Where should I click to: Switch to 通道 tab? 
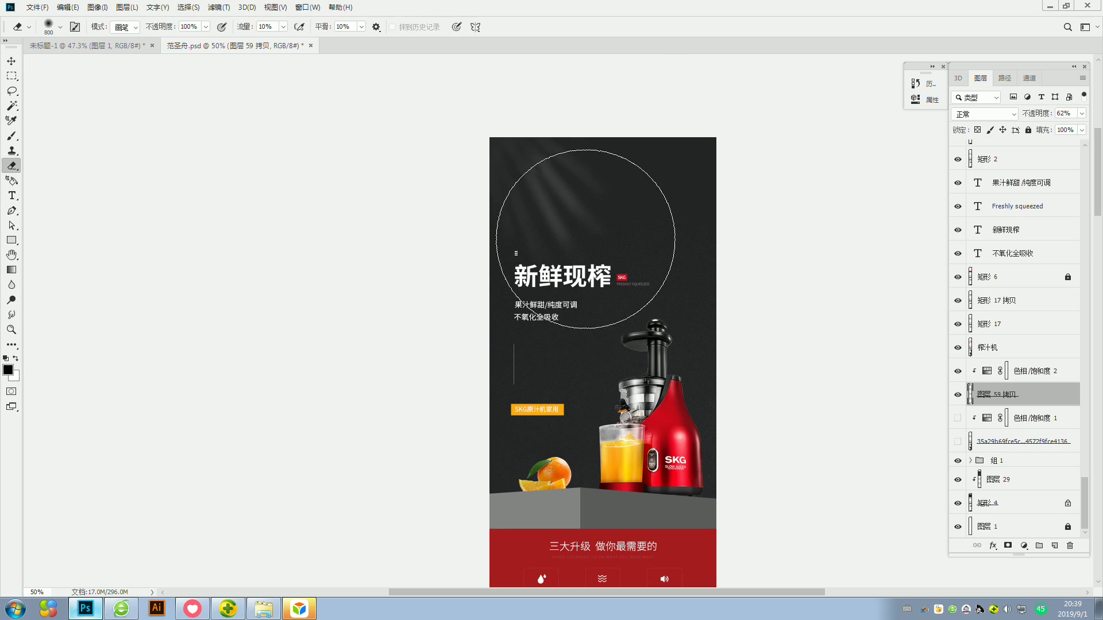pyautogui.click(x=1029, y=78)
